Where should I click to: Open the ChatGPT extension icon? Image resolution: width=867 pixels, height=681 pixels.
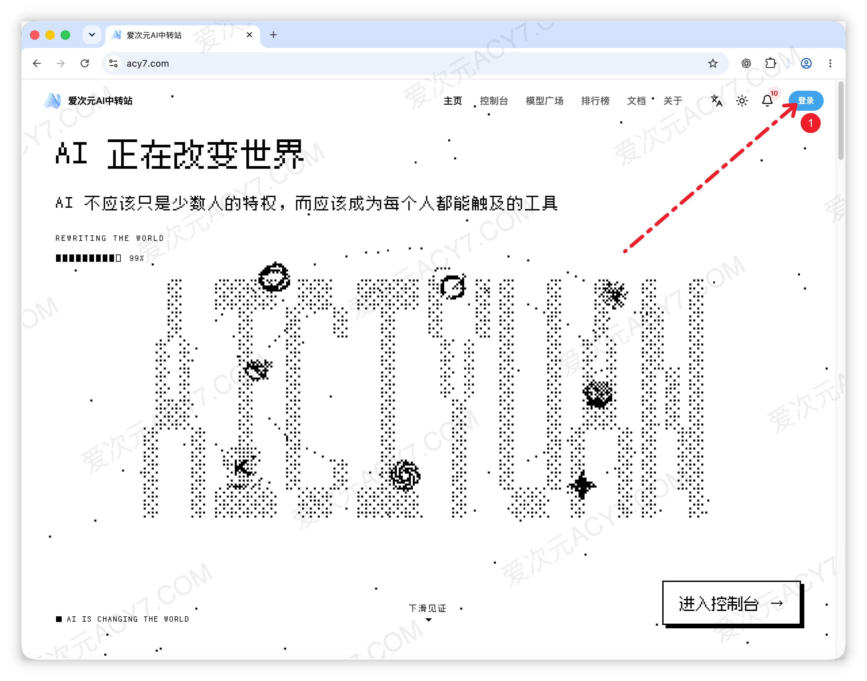point(746,63)
